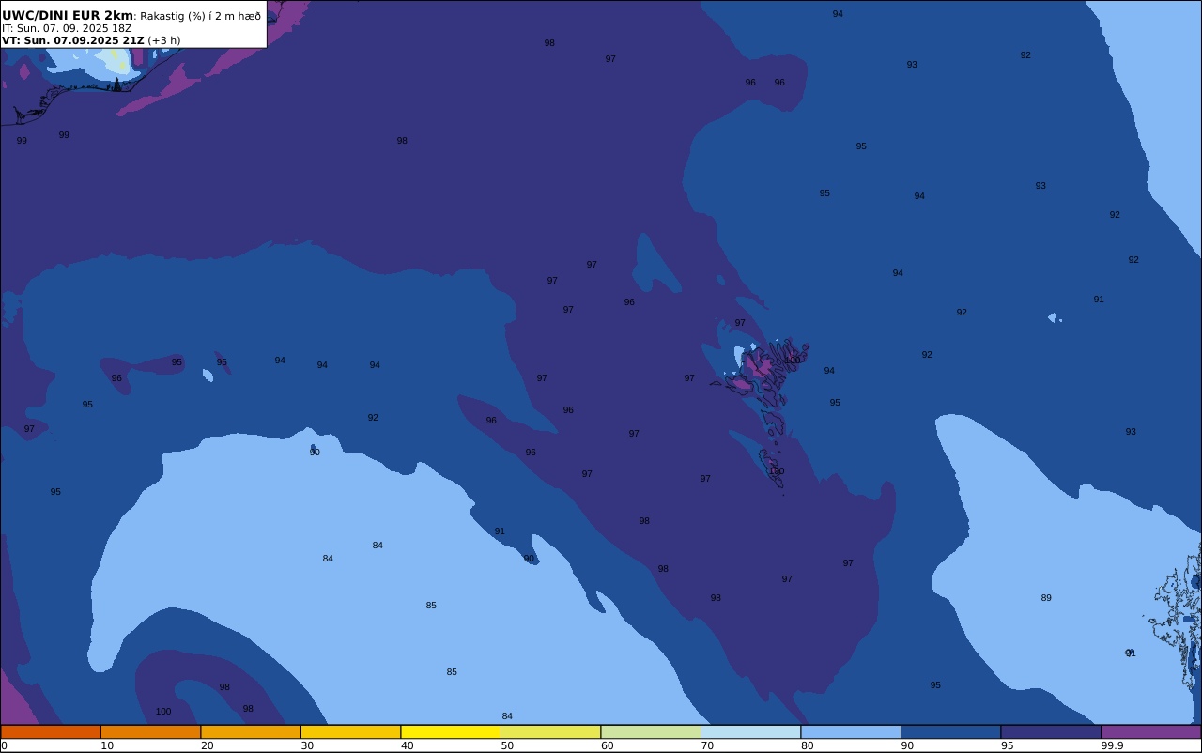Click the legend tick label 0
Screen dimensions: 1202x753
pos(4,745)
